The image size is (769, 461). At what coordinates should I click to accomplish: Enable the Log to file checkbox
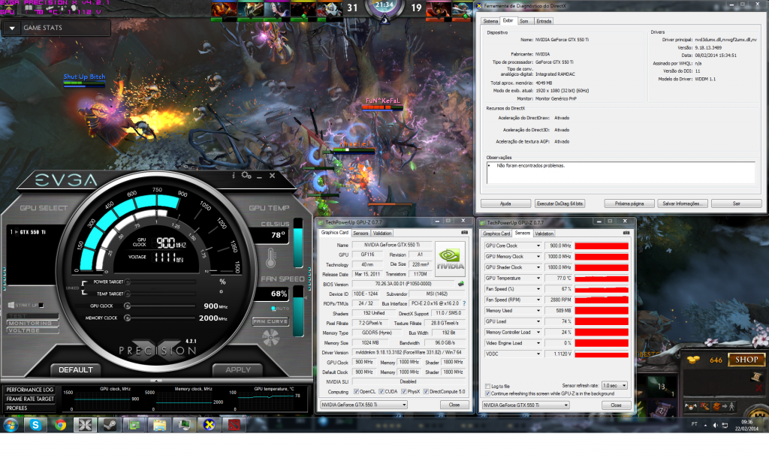coord(487,387)
